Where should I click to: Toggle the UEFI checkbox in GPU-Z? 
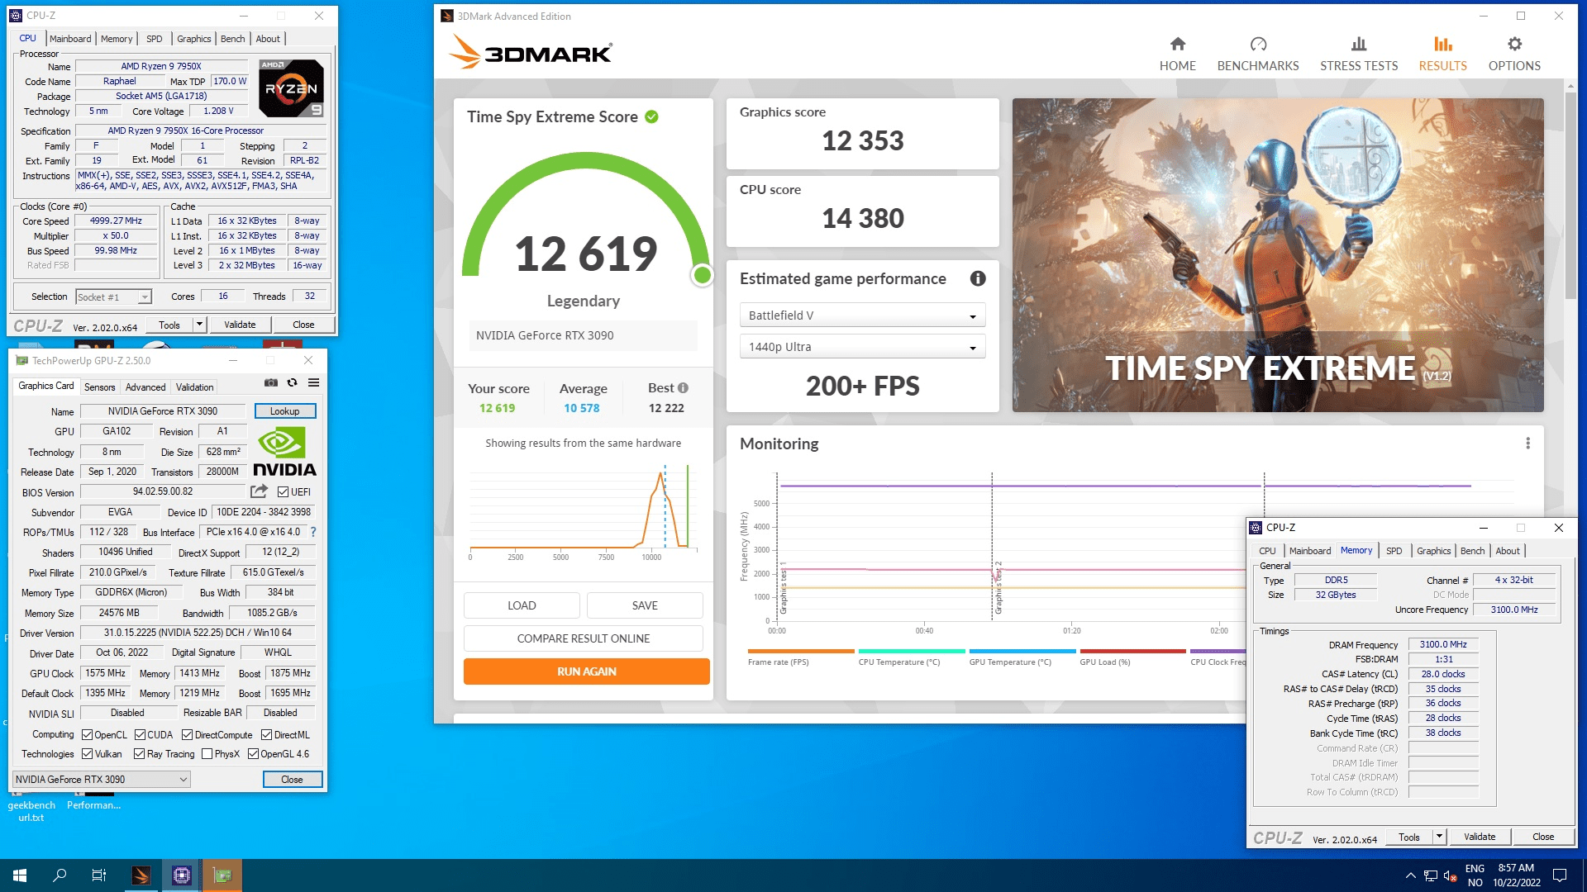(x=284, y=492)
